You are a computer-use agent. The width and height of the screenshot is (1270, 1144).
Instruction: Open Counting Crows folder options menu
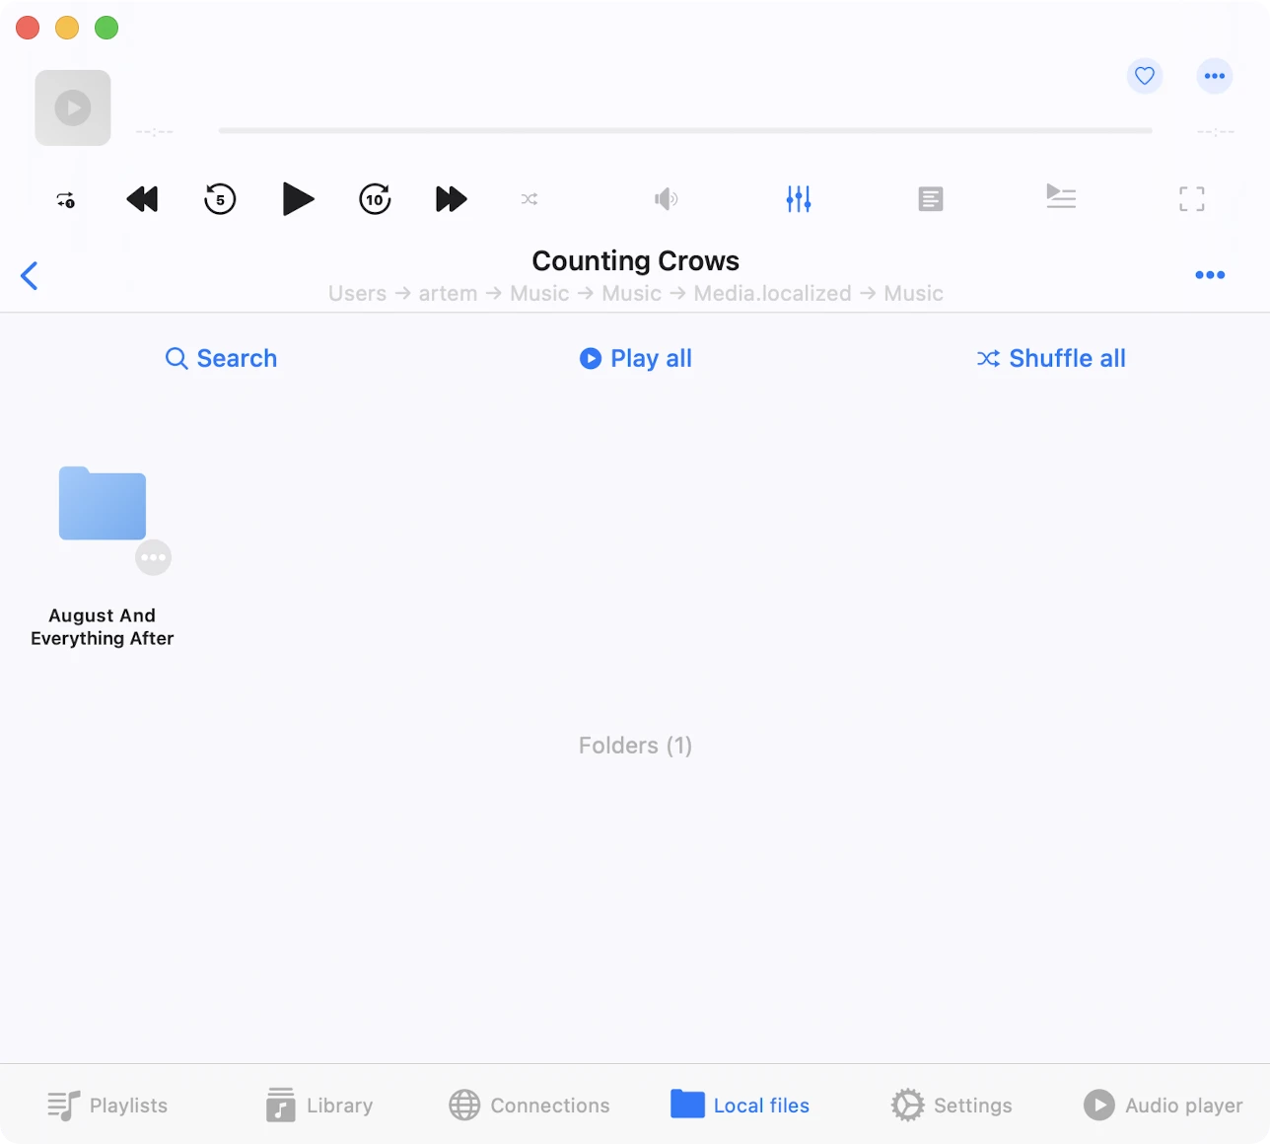tap(1209, 275)
